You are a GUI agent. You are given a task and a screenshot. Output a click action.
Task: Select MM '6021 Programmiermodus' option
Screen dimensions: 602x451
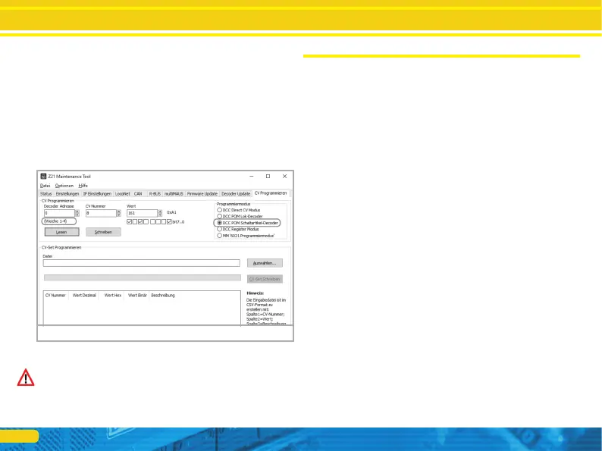point(220,236)
